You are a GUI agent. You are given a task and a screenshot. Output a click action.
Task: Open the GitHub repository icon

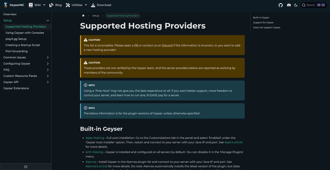point(280,5)
